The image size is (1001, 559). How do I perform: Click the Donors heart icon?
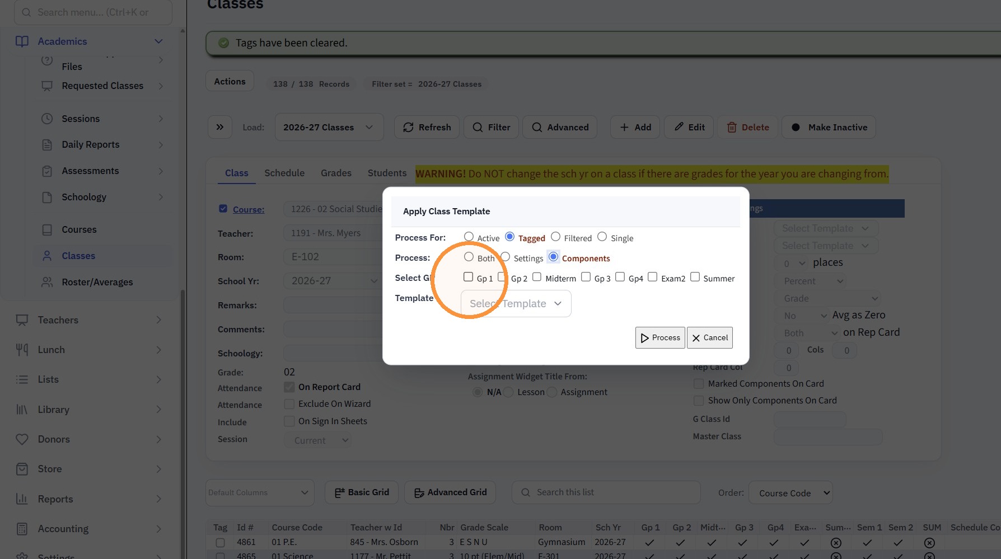(x=22, y=439)
